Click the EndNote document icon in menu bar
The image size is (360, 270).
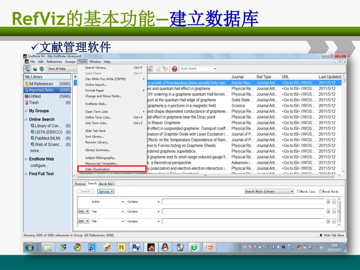[x=27, y=62]
